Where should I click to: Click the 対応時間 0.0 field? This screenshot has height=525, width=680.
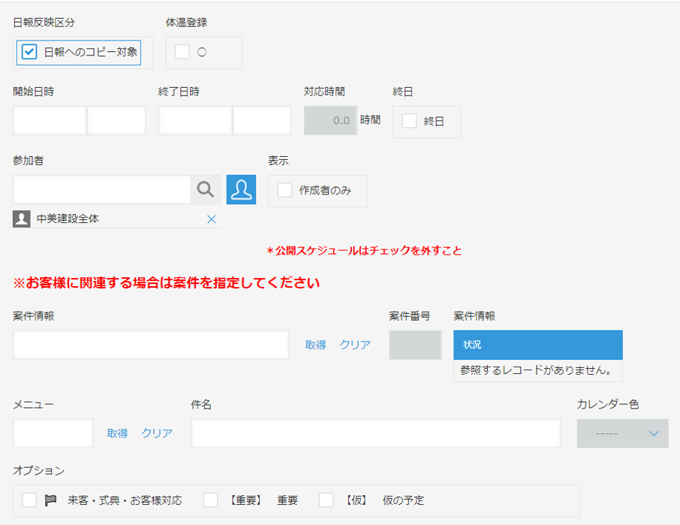pos(330,120)
